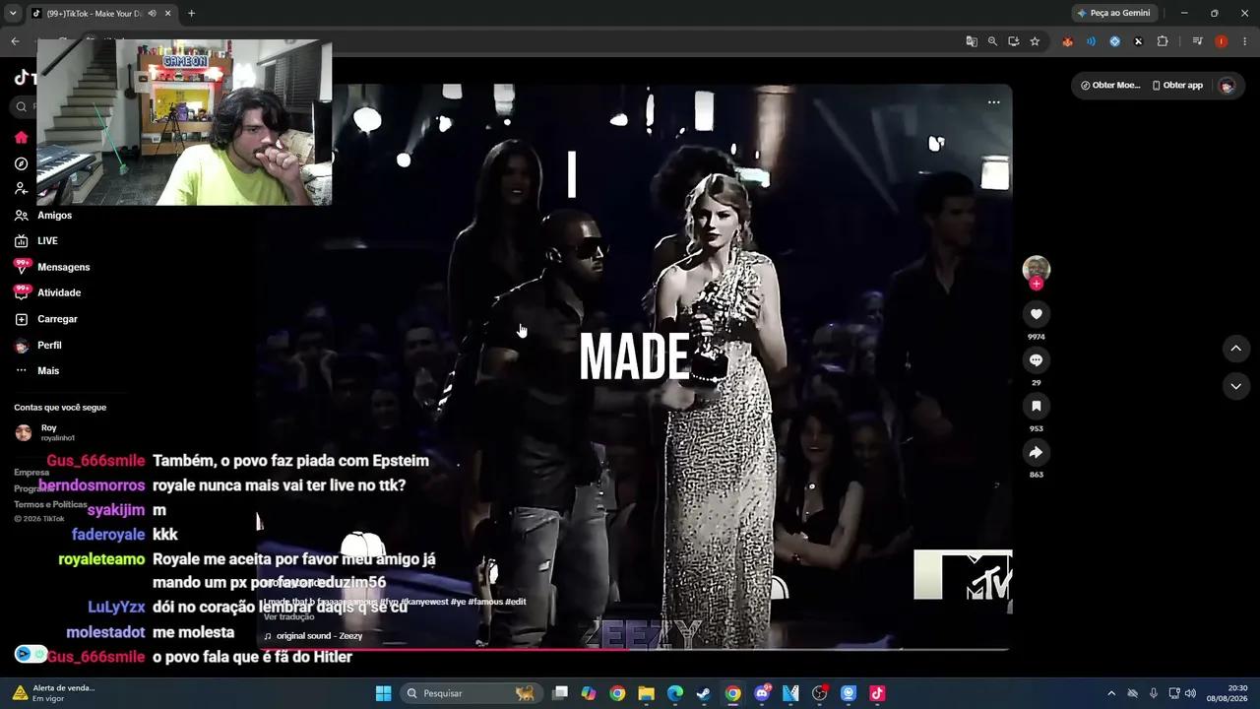The height and width of the screenshot is (709, 1260).
Task: Open a new browser tab
Action: (191, 13)
